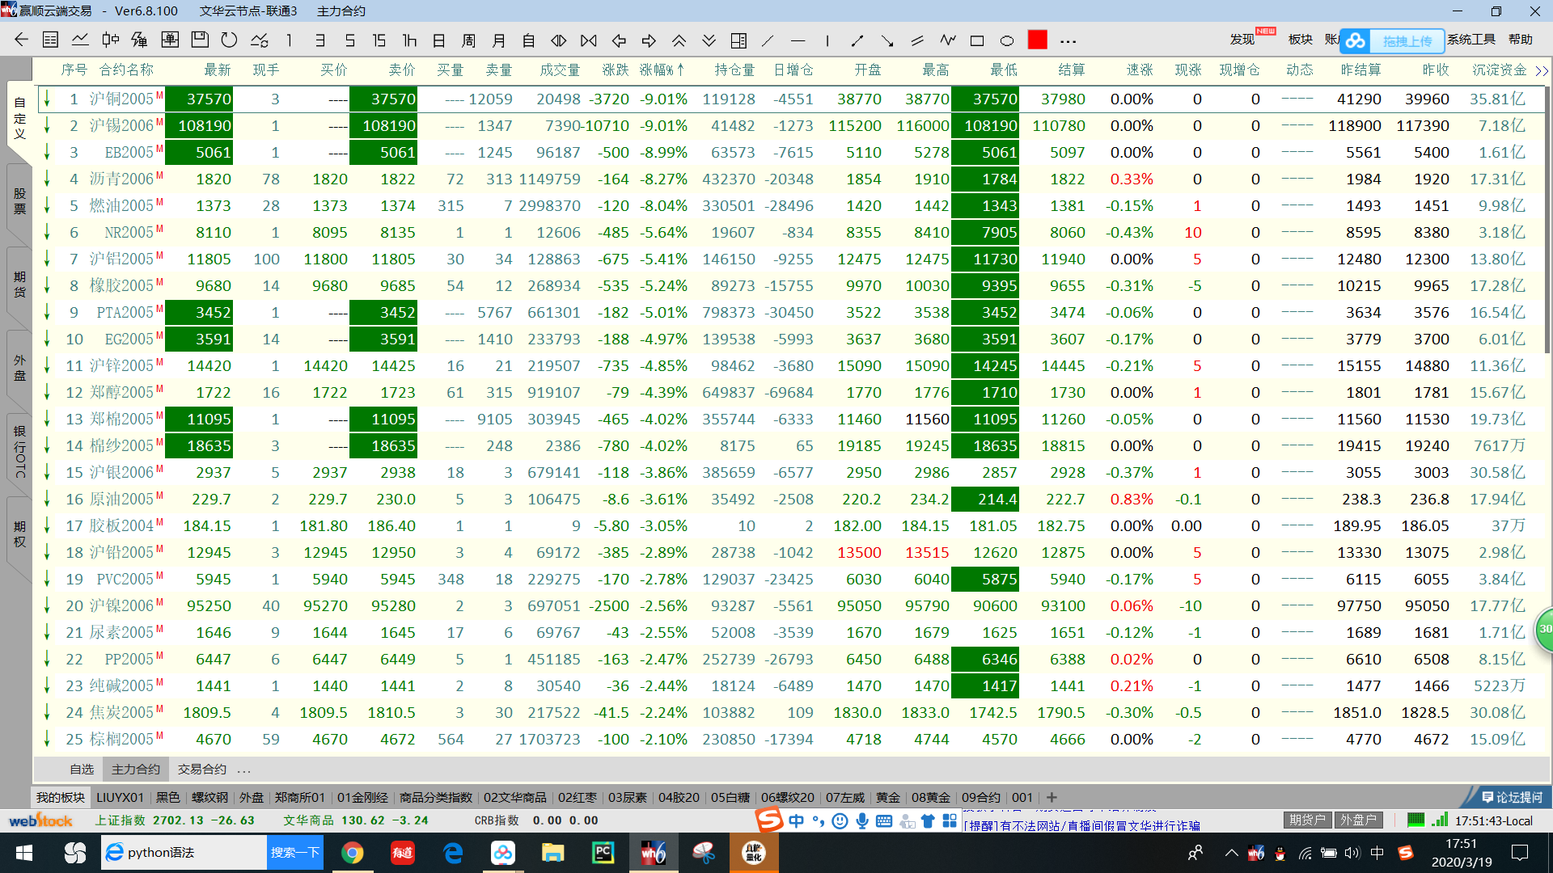Click the double chevron down icon
Image resolution: width=1553 pixels, height=873 pixels.
pos(709,40)
